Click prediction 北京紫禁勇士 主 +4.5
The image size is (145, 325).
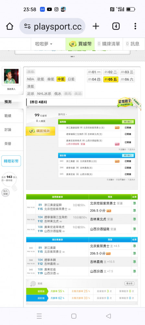point(105,246)
